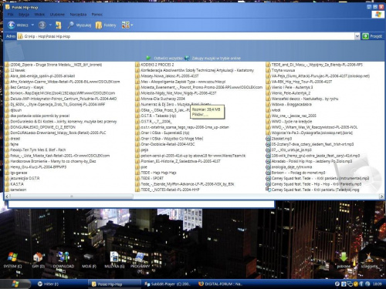Click horizontal scrollbar right arrow

tap(381, 197)
